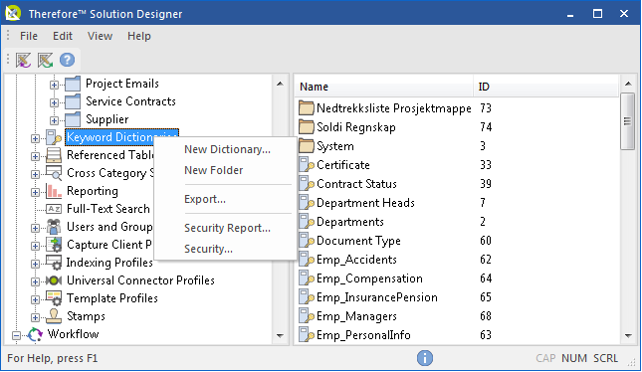
Task: Choose Export... from context menu
Action: [205, 199]
